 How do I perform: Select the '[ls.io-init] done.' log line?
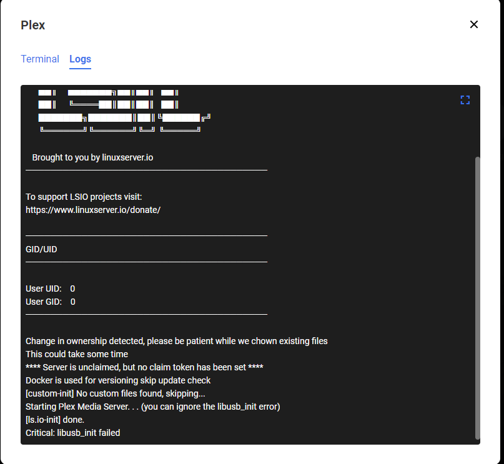(x=57, y=419)
